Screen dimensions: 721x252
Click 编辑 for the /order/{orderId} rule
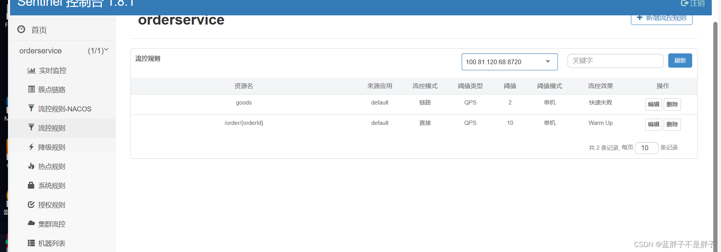click(x=653, y=124)
